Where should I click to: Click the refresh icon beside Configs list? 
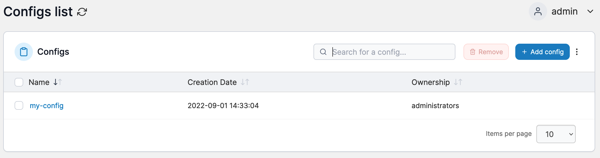(82, 12)
